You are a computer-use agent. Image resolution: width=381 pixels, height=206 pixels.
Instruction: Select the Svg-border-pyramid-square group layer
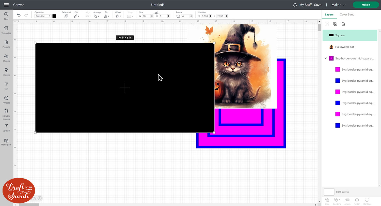(350, 58)
